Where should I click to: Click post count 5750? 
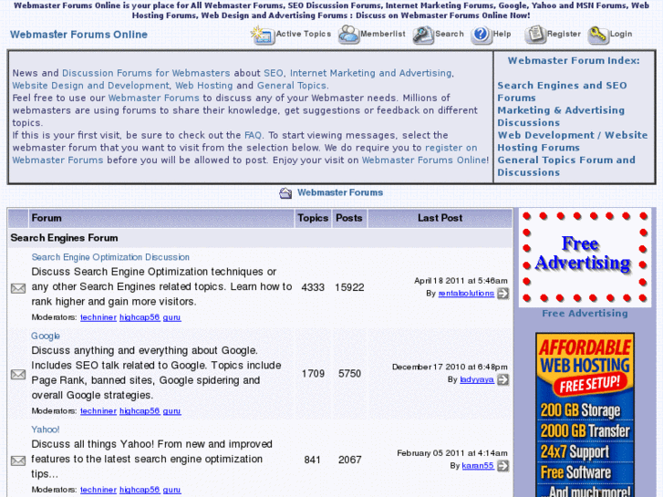[349, 374]
